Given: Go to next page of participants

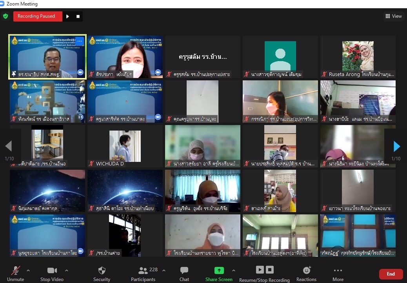Looking at the screenshot, I should (396, 147).
